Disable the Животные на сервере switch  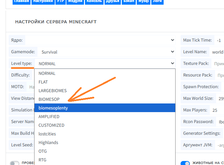click(x=185, y=163)
